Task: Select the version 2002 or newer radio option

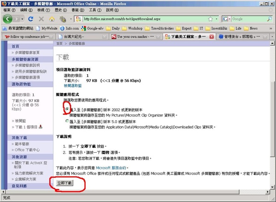Action: 67,109
